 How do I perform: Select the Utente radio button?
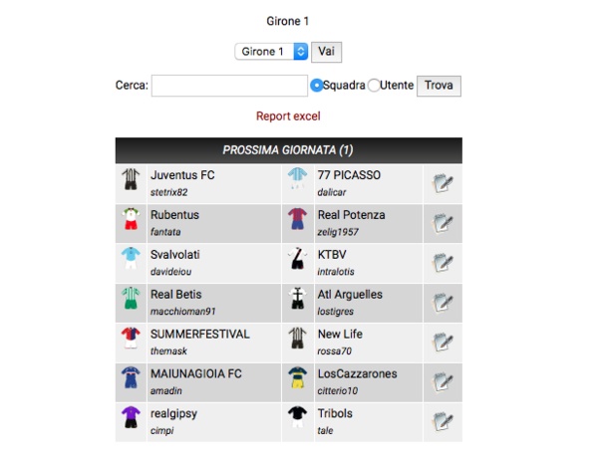point(375,86)
